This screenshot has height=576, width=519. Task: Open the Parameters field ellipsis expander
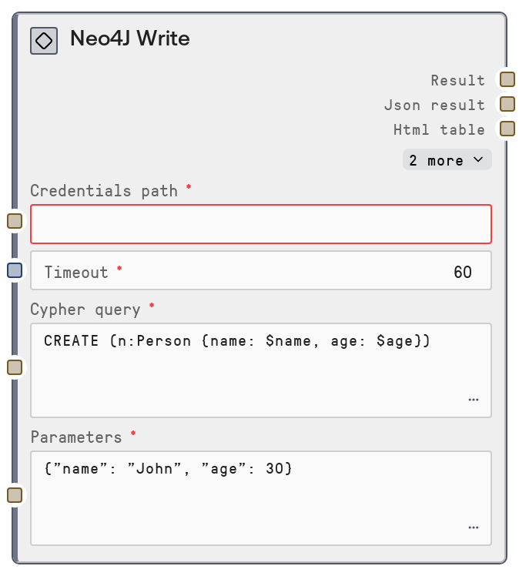coord(473,528)
